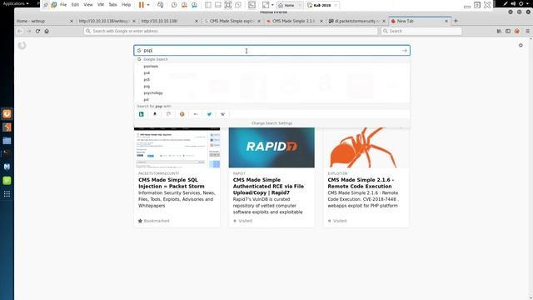Search with the DuckDuckGo engine icon
Viewport: 533px width, 300px height.
tap(182, 114)
